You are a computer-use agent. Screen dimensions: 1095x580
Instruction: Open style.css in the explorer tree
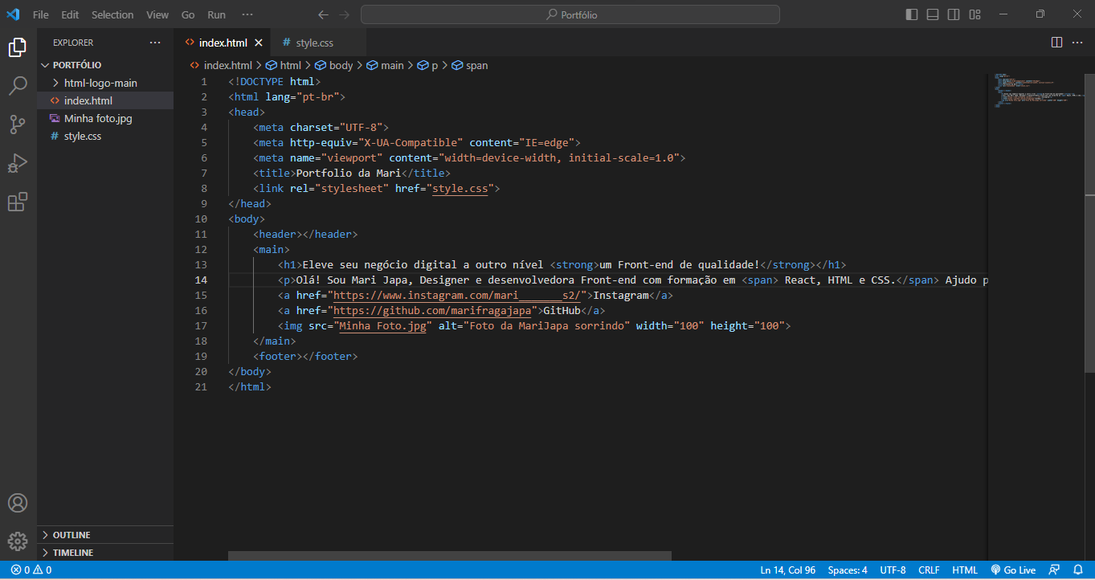[x=105, y=136]
